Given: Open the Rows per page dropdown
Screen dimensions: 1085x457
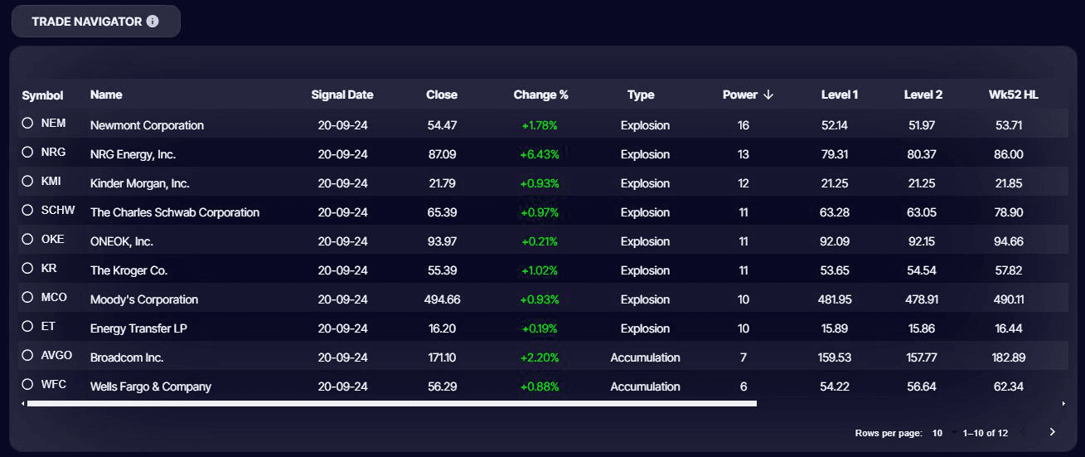Looking at the screenshot, I should point(944,433).
